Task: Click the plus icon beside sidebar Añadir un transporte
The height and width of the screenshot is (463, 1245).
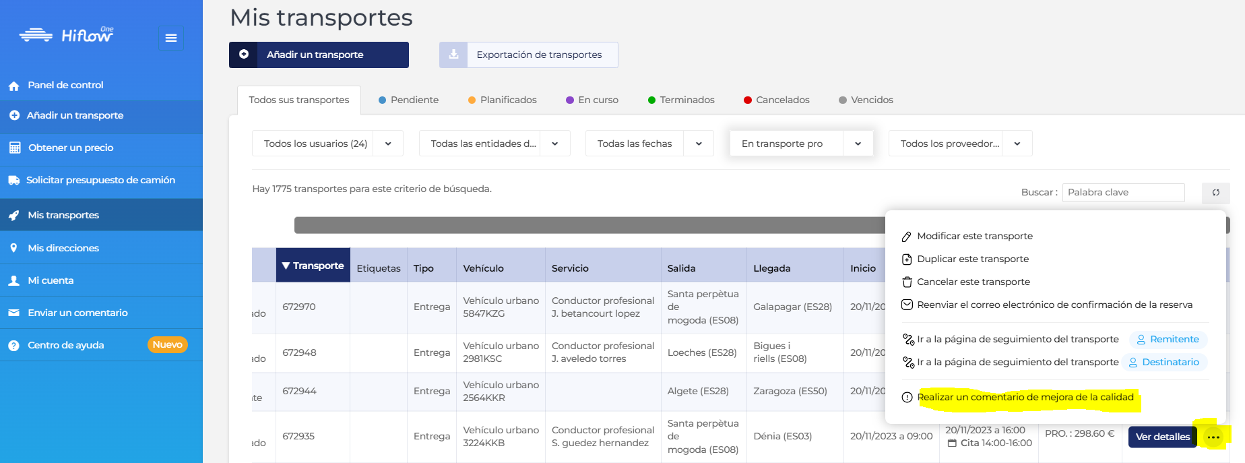Action: click(x=14, y=115)
